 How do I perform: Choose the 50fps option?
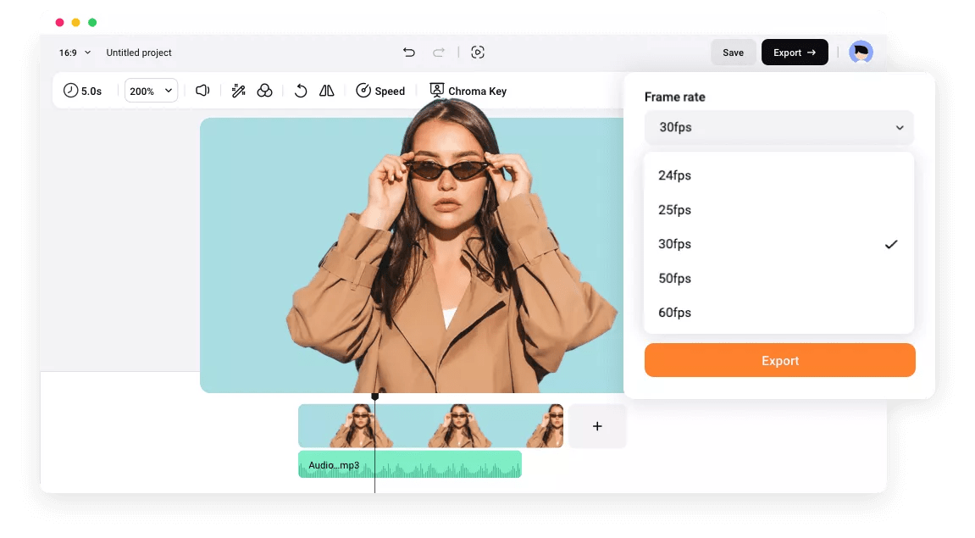click(x=674, y=278)
